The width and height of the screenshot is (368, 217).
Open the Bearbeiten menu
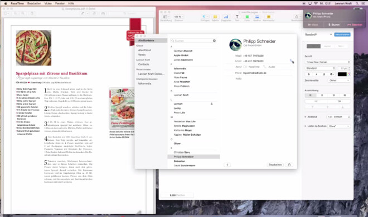(x=34, y=3)
